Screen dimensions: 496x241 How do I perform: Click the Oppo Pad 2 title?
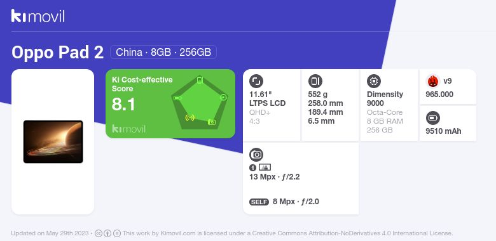click(58, 53)
